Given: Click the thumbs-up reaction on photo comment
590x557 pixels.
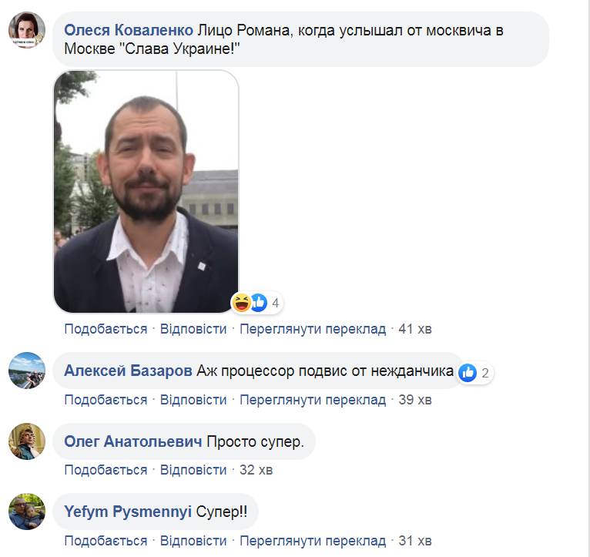Looking at the screenshot, I should 259,303.
